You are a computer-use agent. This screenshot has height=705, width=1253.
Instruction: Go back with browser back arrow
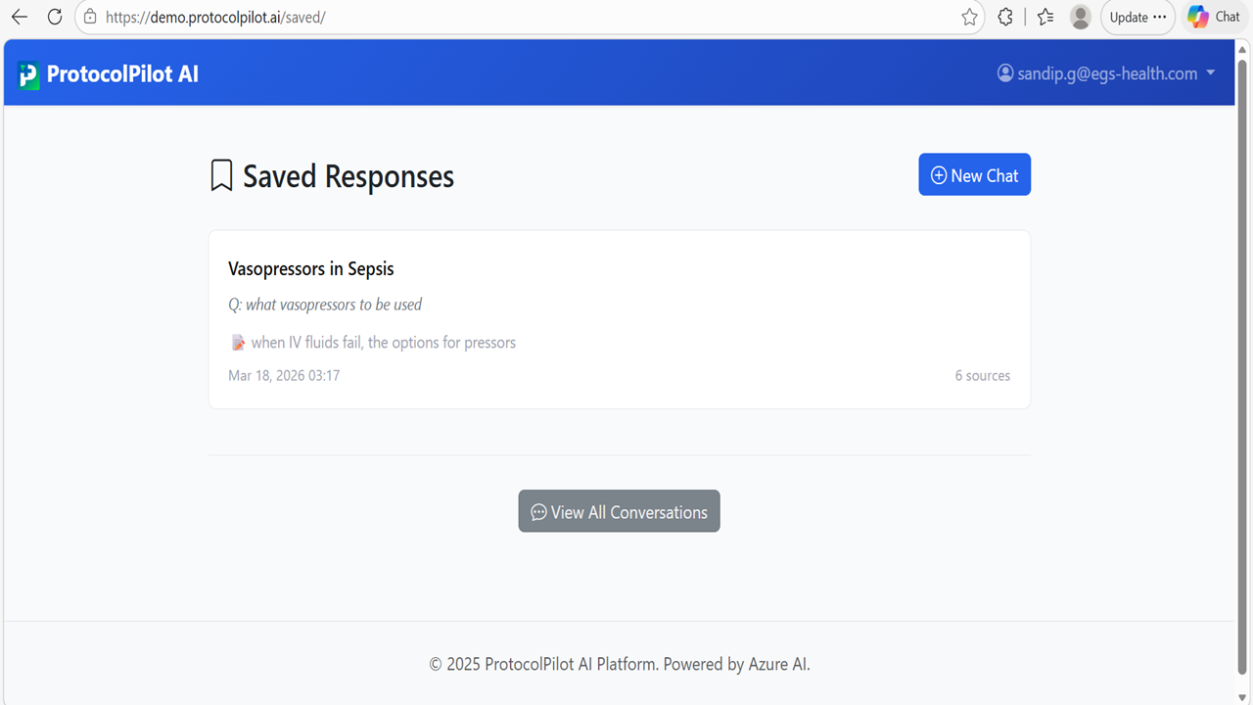tap(20, 17)
